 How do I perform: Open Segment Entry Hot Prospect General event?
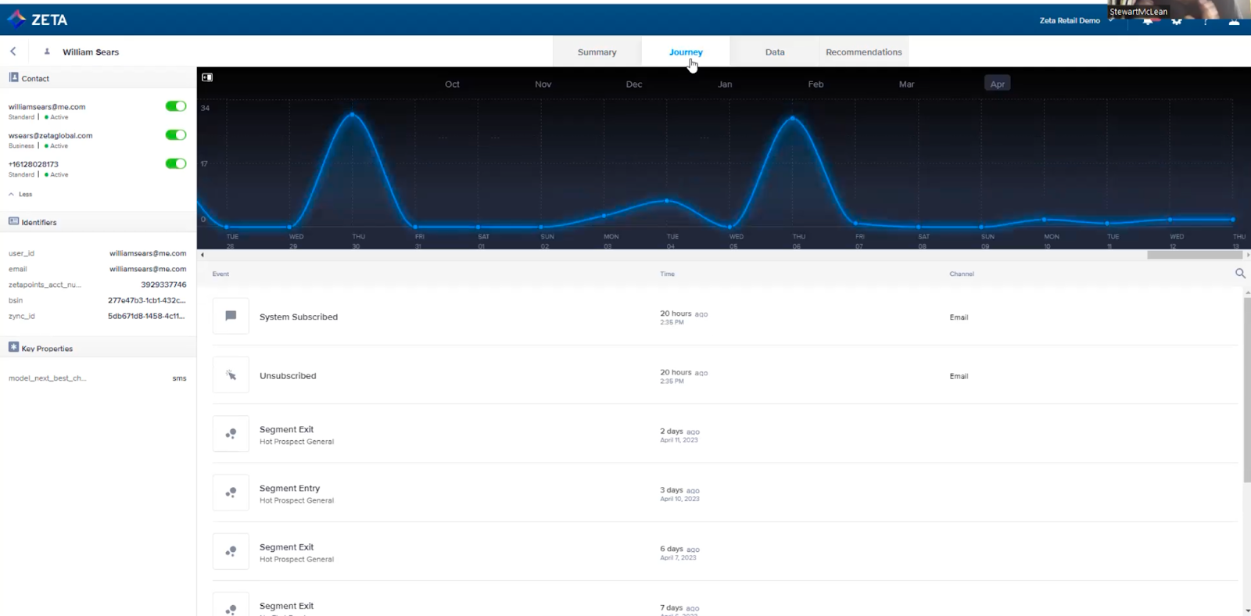click(725, 492)
